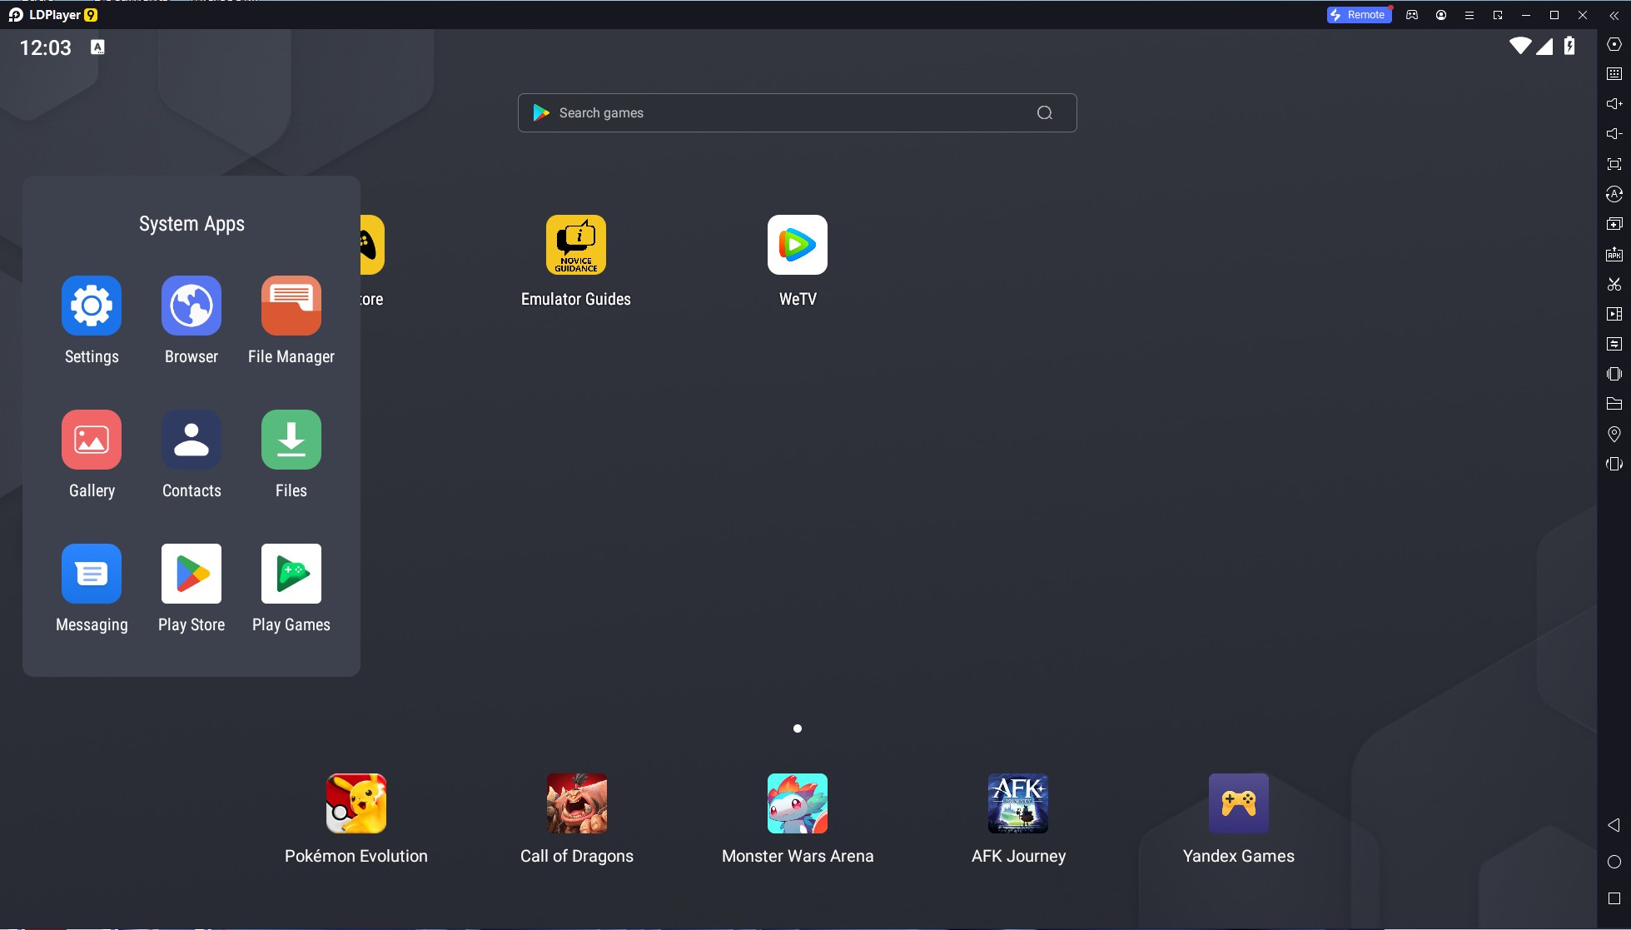Click the Remote button in title bar

[x=1359, y=15]
